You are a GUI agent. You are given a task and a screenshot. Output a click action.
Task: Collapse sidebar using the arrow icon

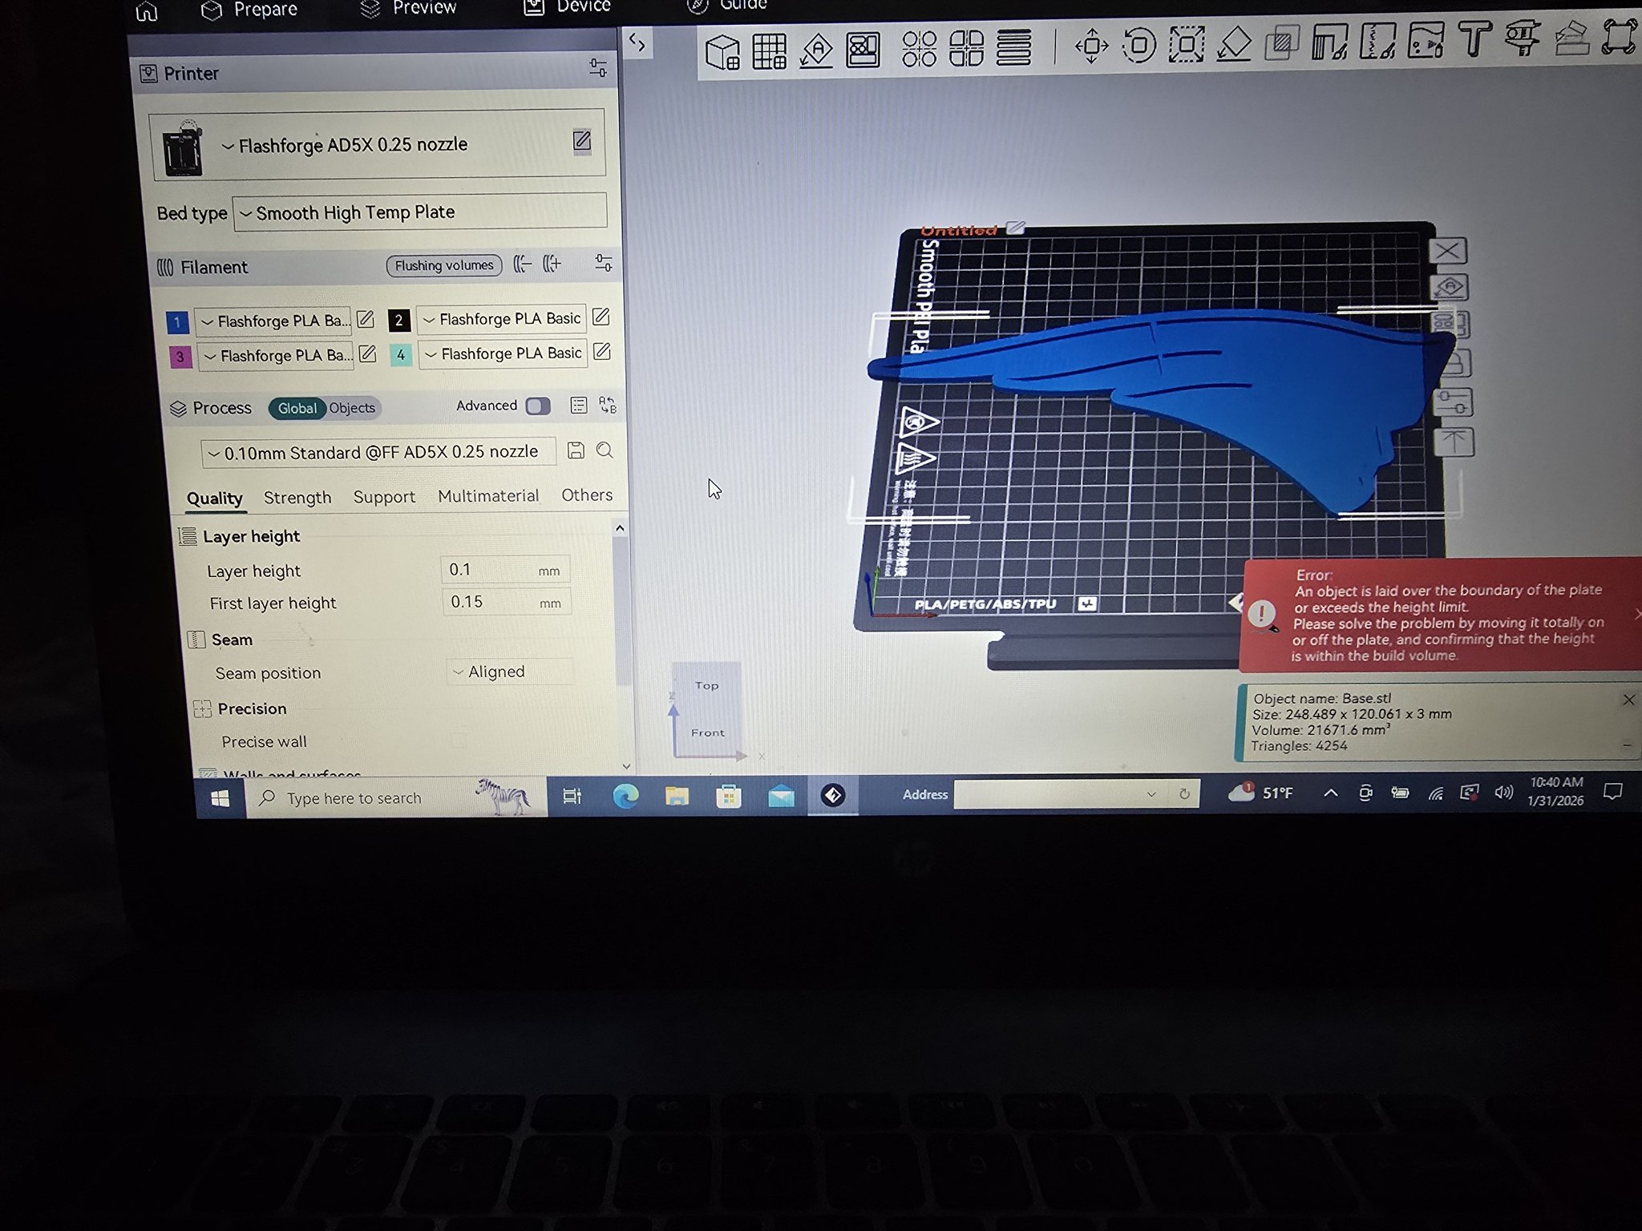[x=637, y=42]
